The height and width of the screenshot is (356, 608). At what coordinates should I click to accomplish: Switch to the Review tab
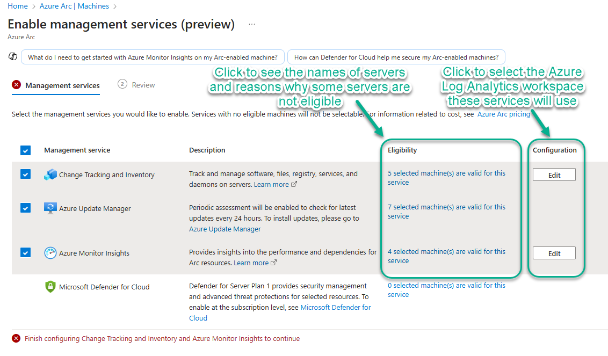tap(143, 85)
